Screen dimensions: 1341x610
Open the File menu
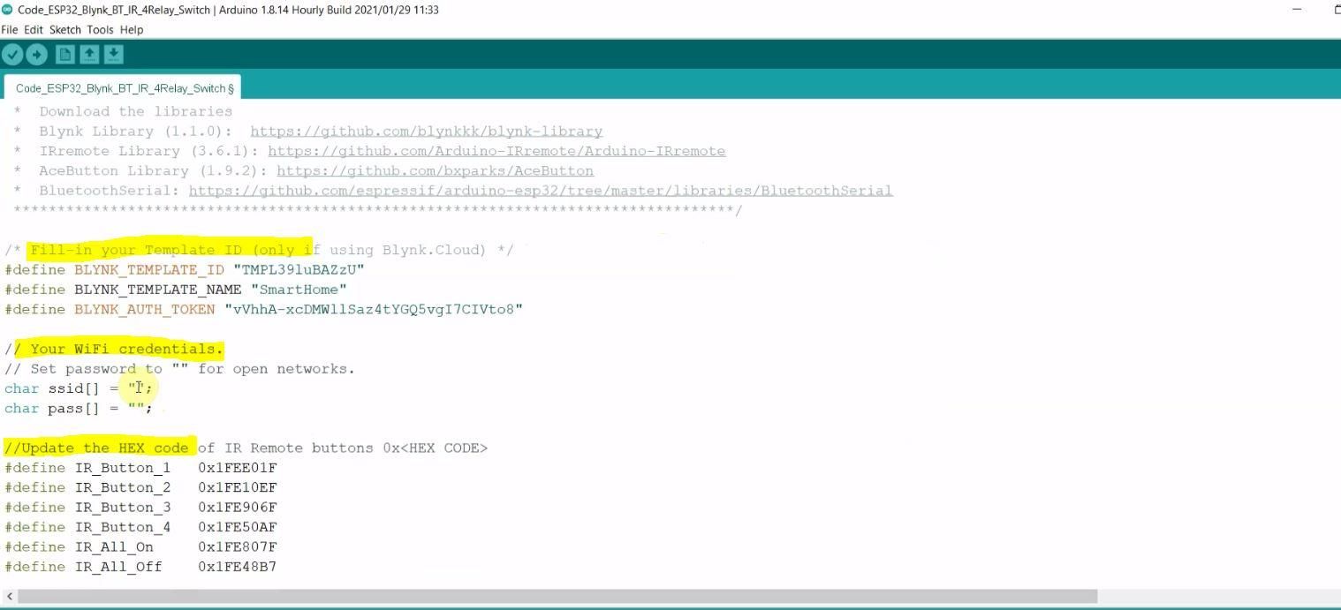tap(10, 29)
